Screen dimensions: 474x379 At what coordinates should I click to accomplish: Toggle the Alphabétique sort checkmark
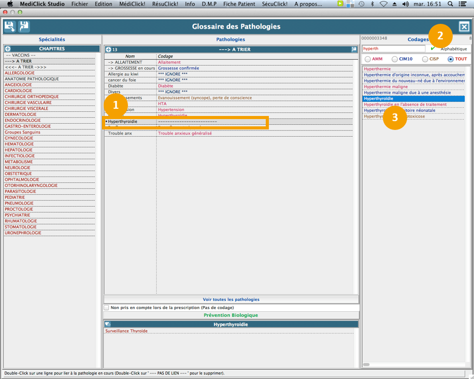433,49
